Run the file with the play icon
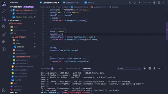The height and width of the screenshot is (94, 168). tap(135, 3)
